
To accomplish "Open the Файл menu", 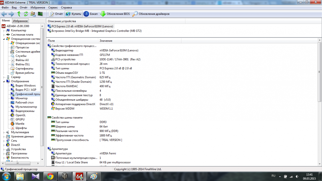I will coord(5,8).
